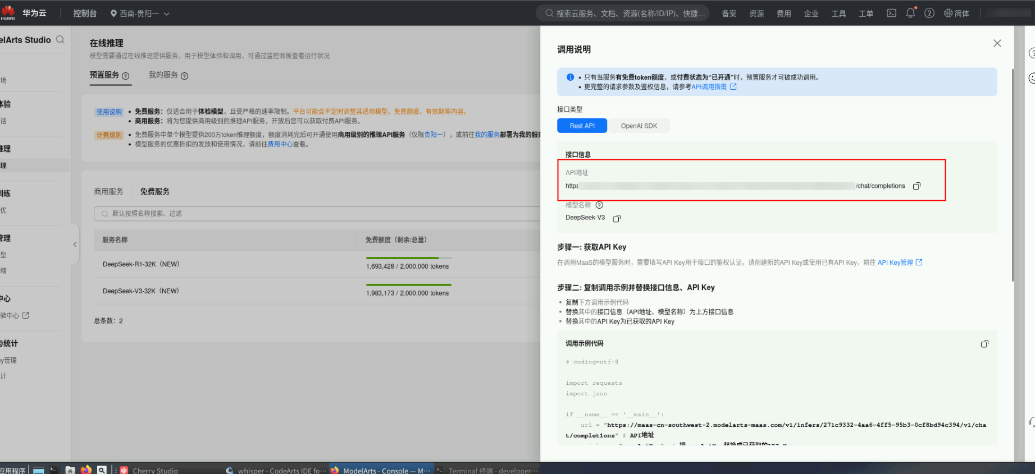The image size is (1035, 474).
Task: Select the Rest API interface type
Action: pos(582,126)
